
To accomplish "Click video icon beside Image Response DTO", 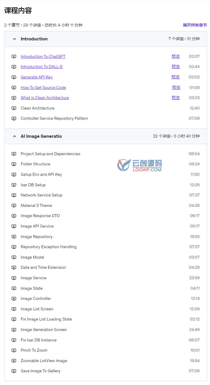I will (14, 216).
